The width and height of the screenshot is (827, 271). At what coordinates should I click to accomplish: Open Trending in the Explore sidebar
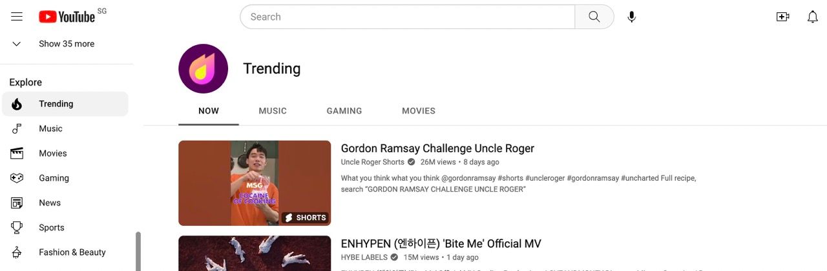click(x=65, y=104)
